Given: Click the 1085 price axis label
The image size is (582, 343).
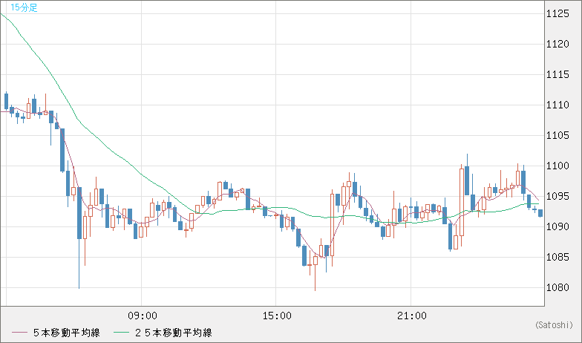Looking at the screenshot, I should pos(558,257).
